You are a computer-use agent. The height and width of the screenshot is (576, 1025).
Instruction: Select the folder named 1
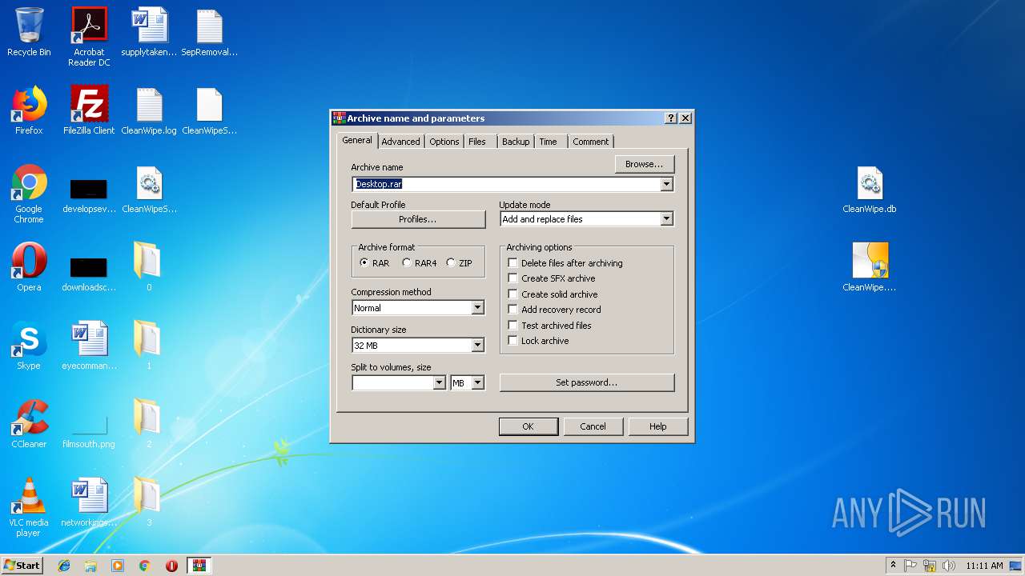(148, 346)
